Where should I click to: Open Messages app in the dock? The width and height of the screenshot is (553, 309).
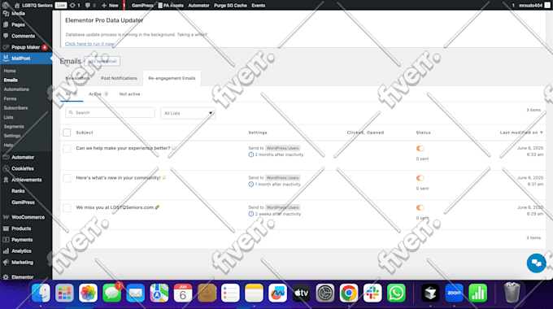point(111,293)
